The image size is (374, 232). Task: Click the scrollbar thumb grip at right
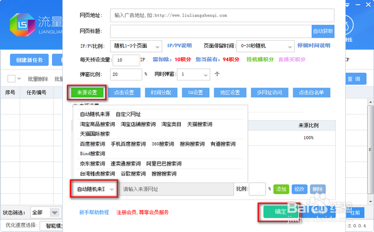coord(370,150)
